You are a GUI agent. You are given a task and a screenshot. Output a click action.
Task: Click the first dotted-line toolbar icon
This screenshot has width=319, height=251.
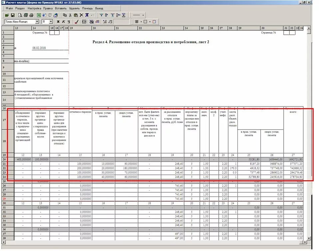click(x=105, y=22)
